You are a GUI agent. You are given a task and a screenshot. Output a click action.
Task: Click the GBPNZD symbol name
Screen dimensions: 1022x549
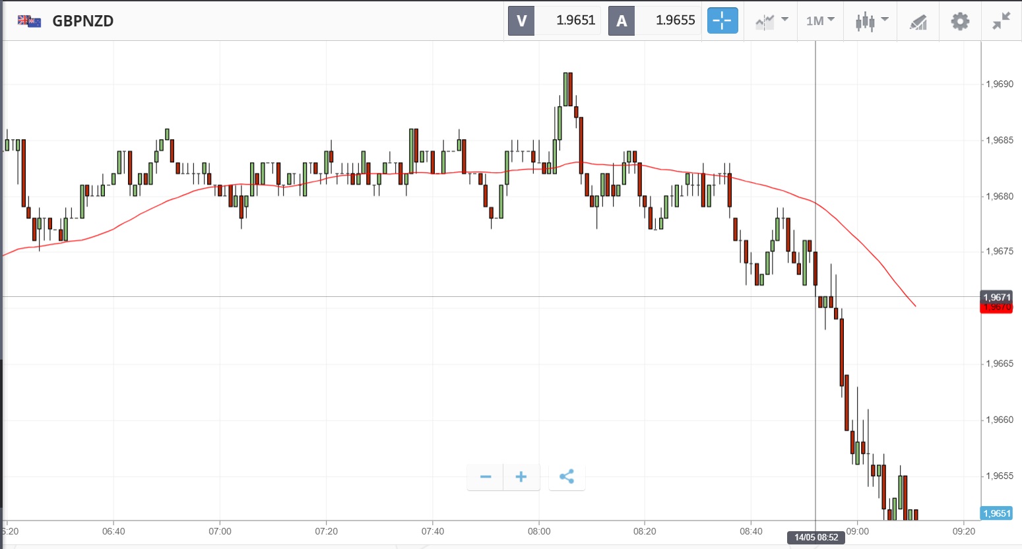pyautogui.click(x=83, y=21)
